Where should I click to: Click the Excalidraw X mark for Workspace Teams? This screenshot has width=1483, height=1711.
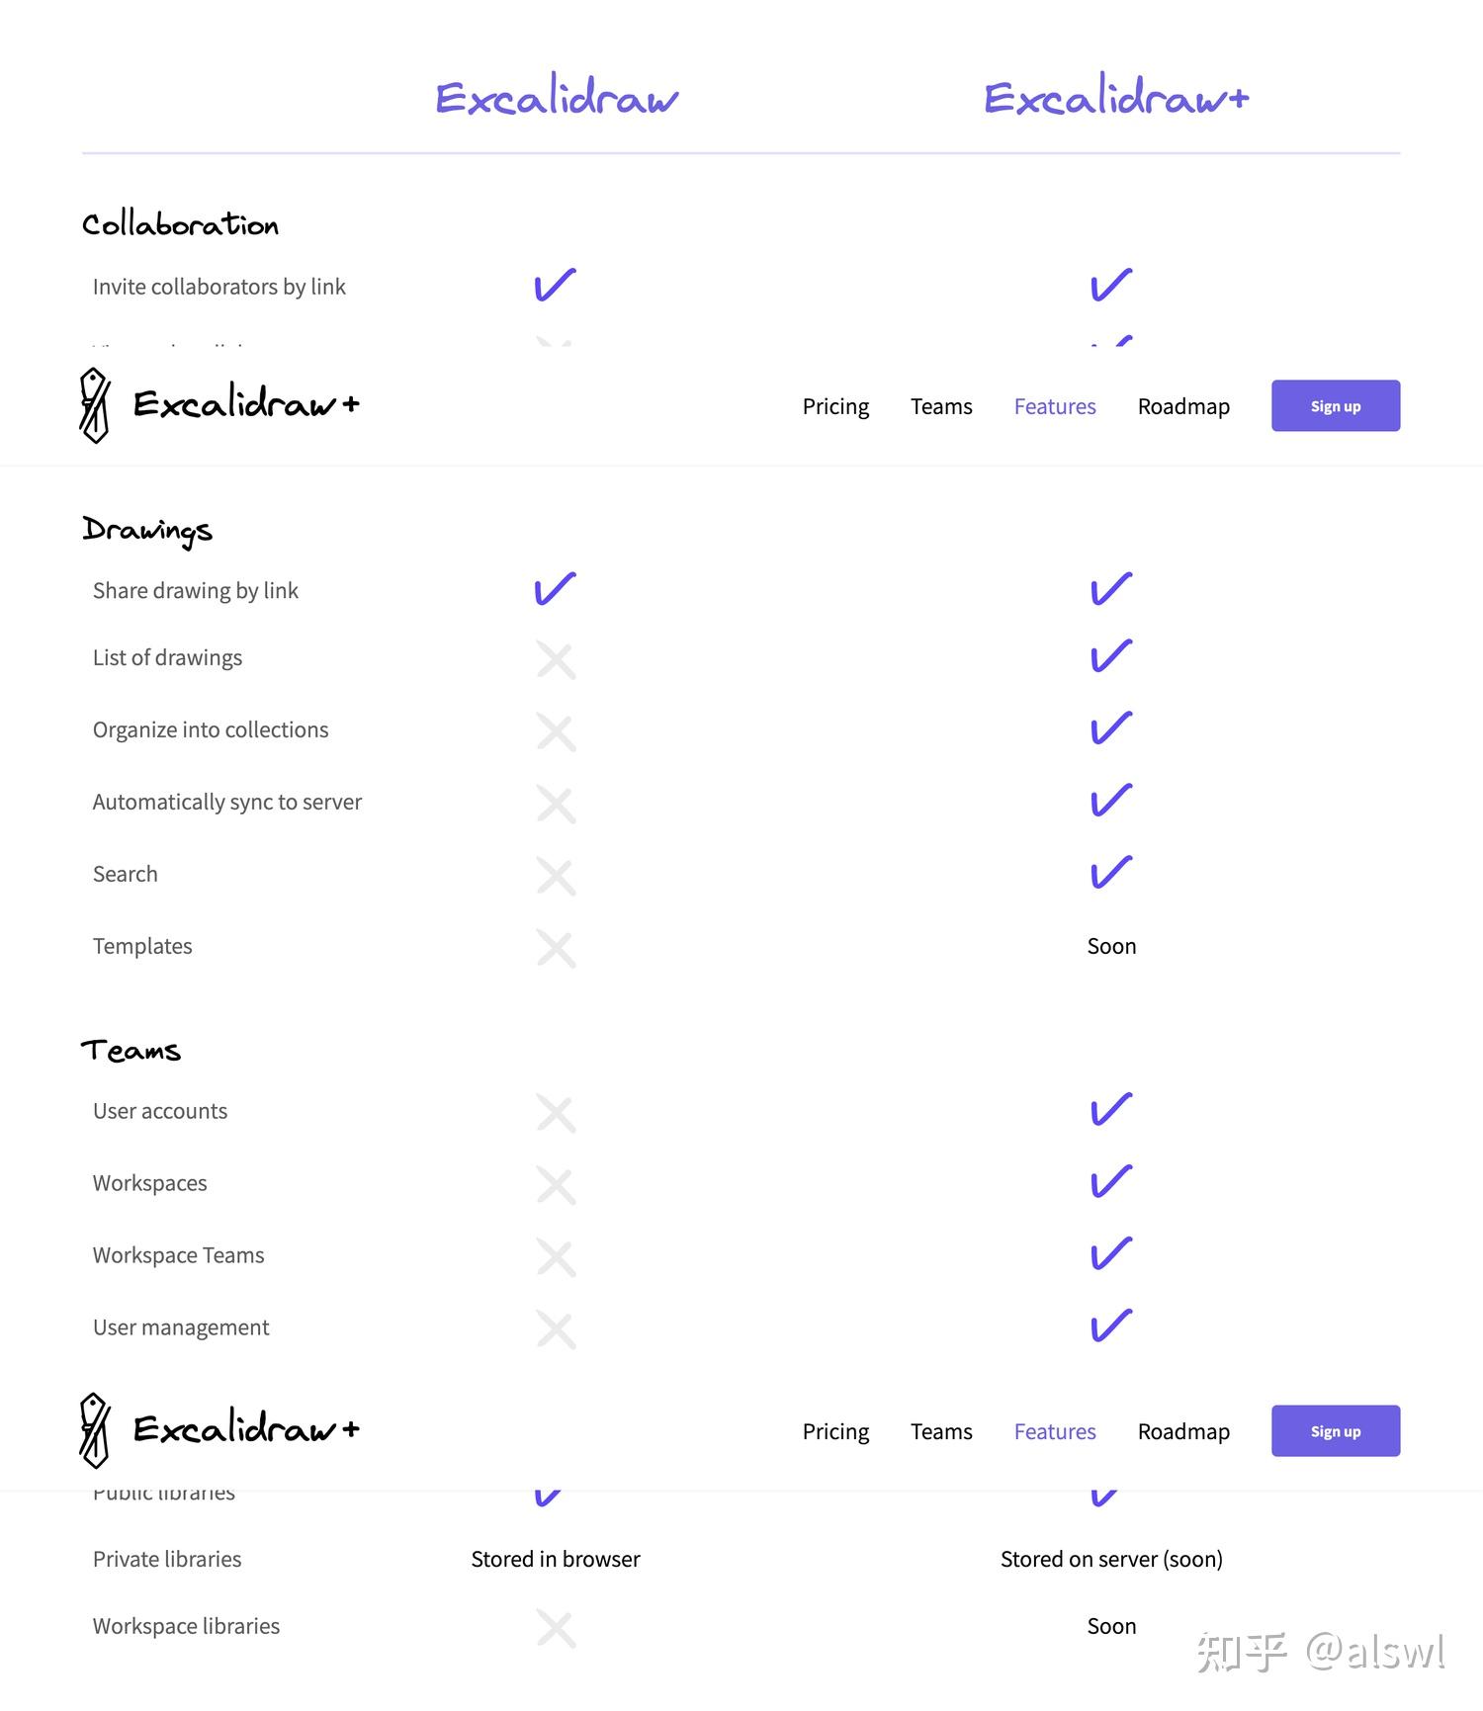[556, 1257]
